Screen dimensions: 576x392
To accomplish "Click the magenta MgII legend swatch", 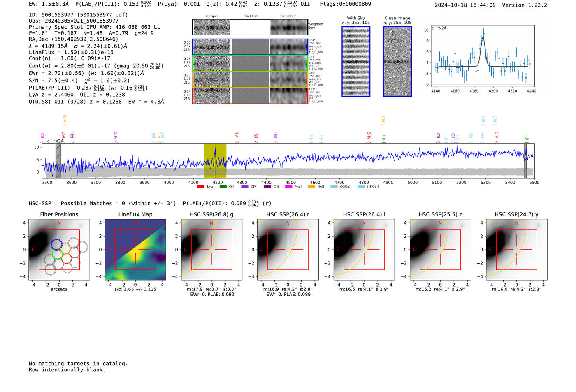I will (289, 187).
